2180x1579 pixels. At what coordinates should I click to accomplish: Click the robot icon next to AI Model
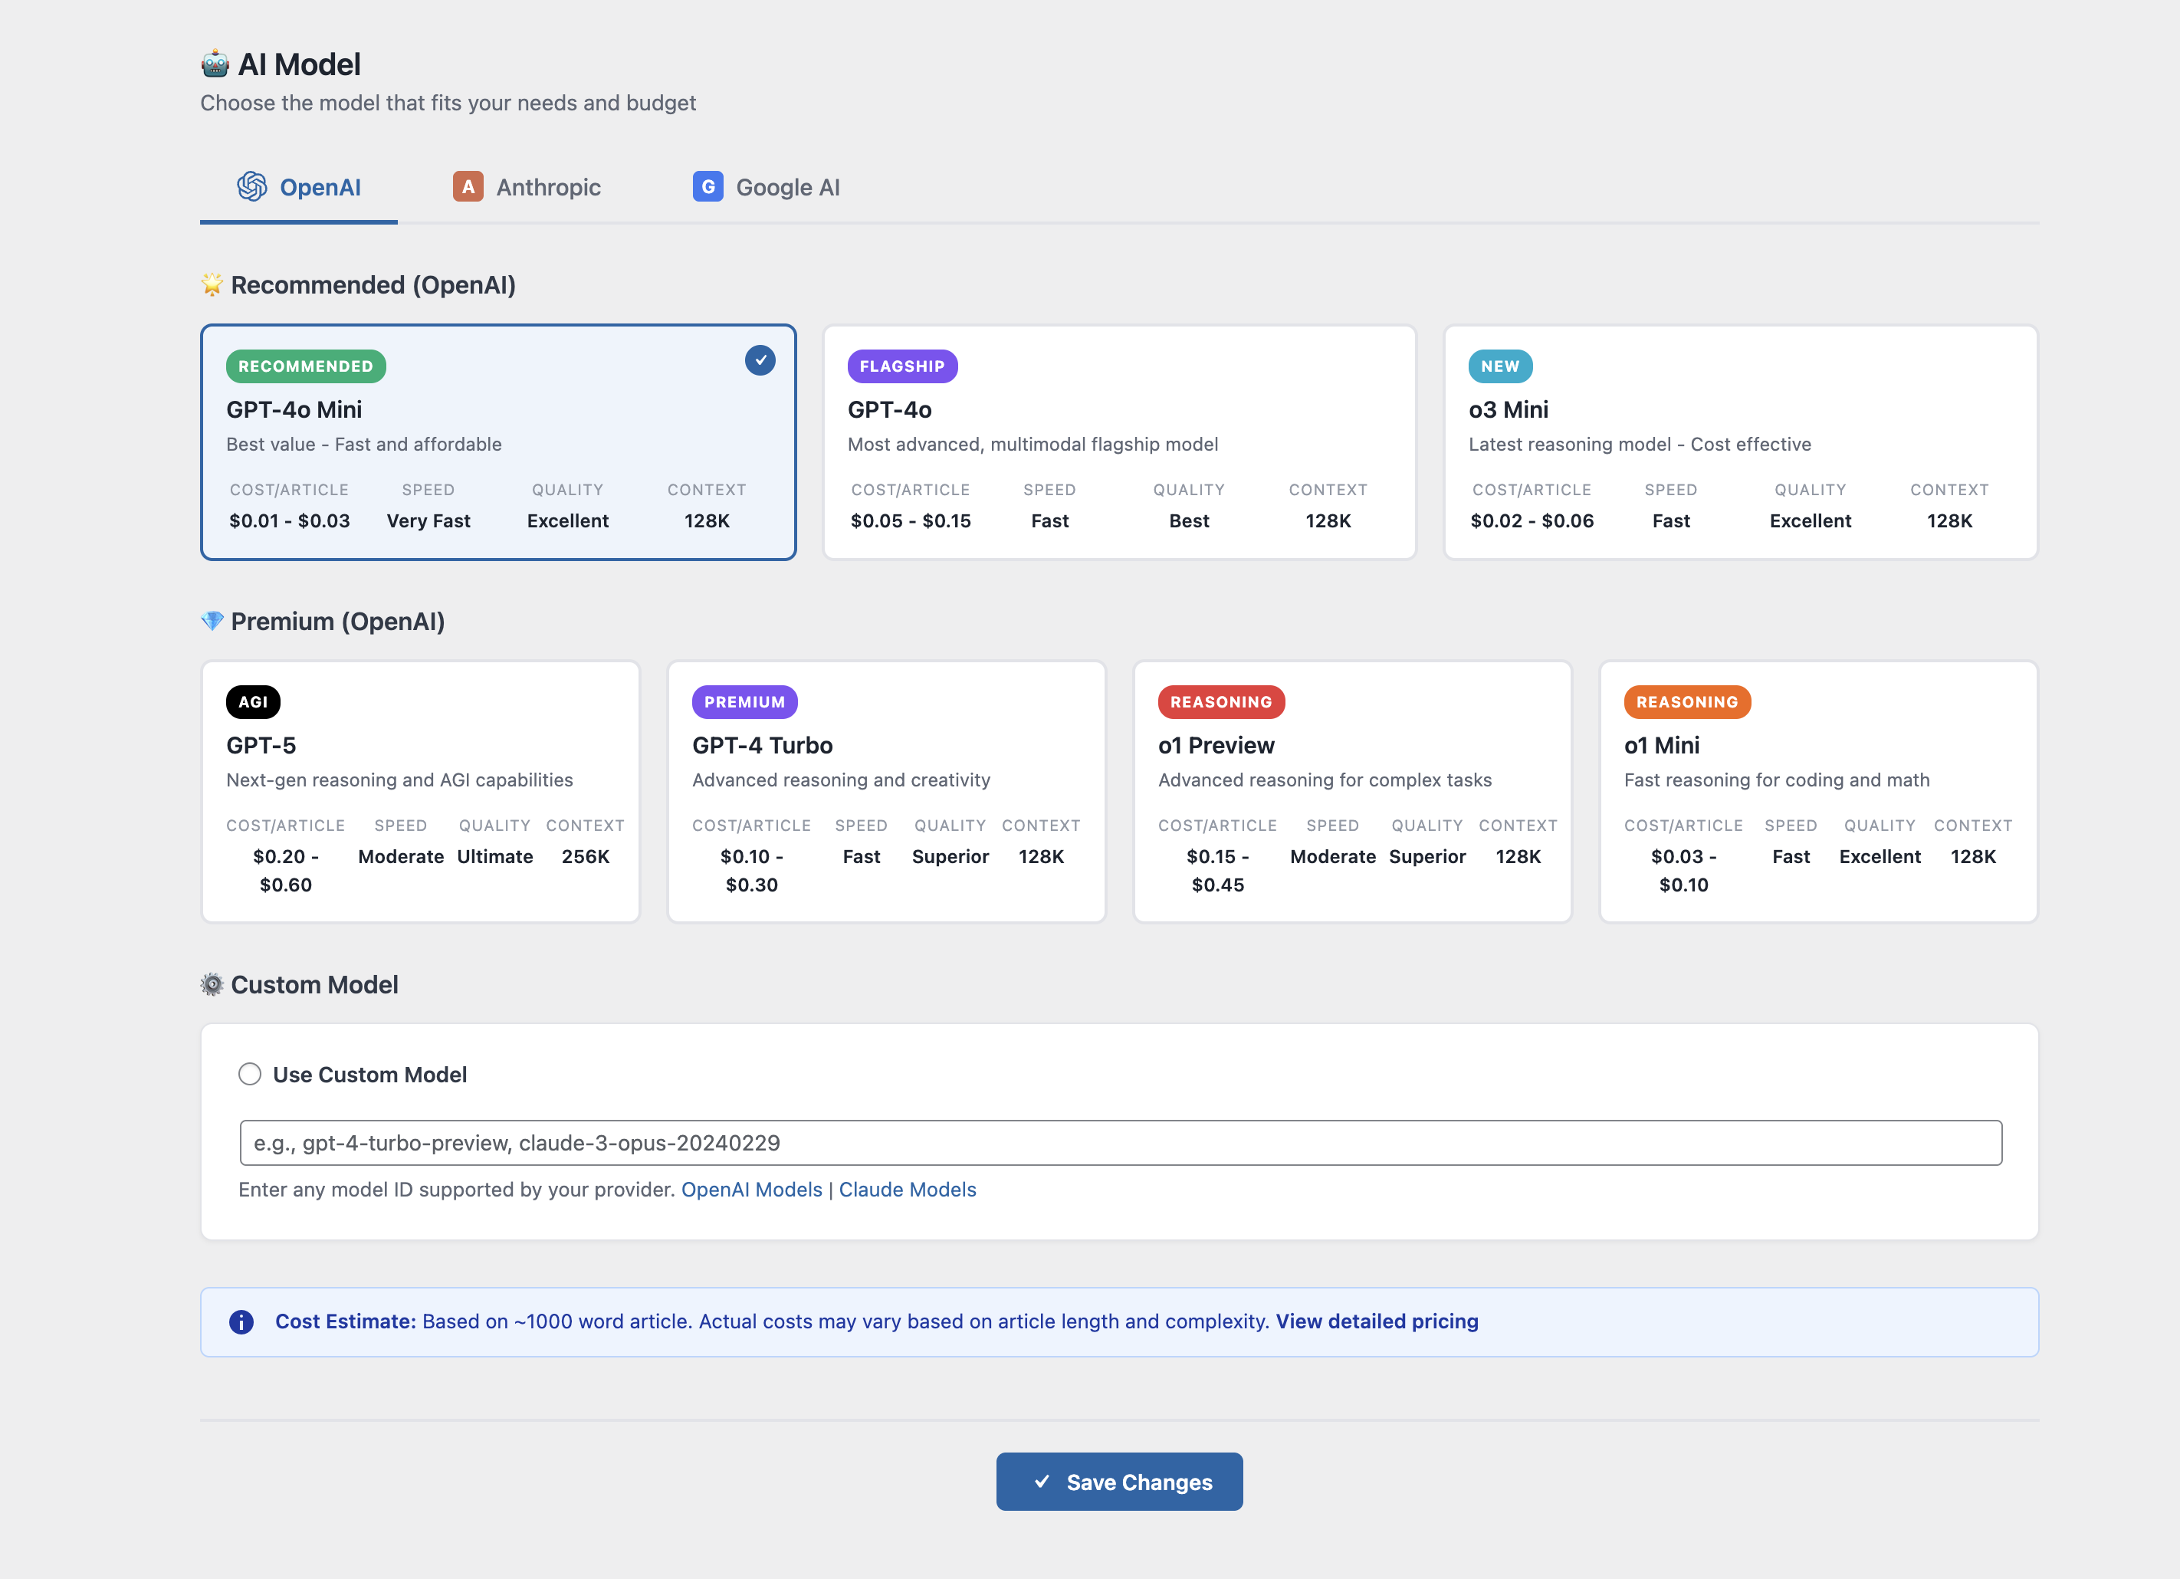215,64
